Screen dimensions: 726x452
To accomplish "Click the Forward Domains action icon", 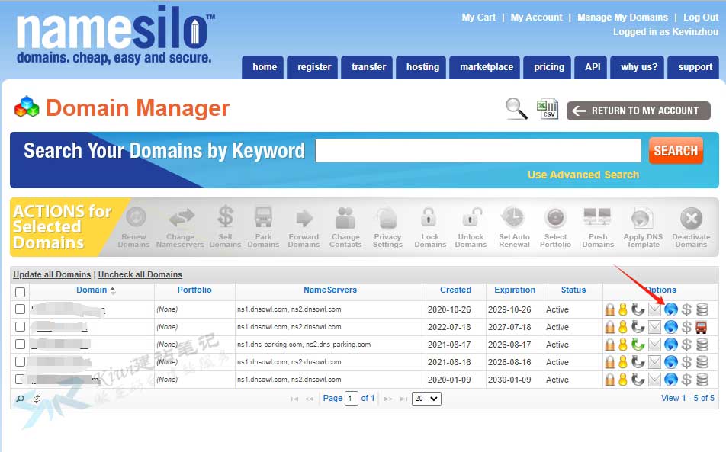I will [304, 217].
